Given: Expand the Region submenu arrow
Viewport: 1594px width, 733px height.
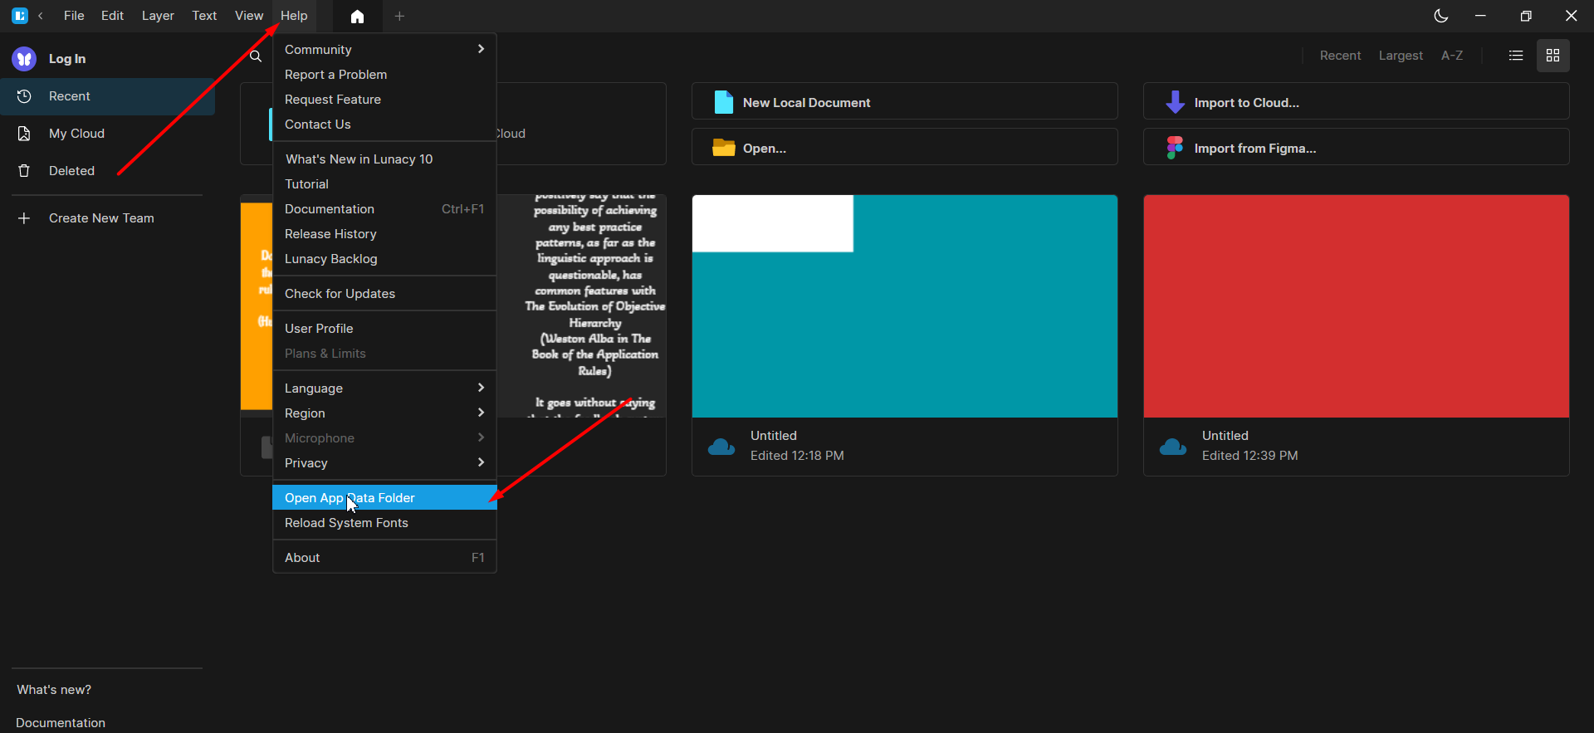Looking at the screenshot, I should [481, 413].
